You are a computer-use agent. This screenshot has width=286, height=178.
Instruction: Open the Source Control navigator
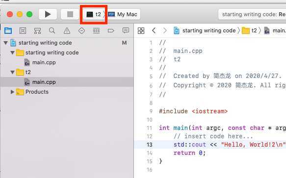23,30
